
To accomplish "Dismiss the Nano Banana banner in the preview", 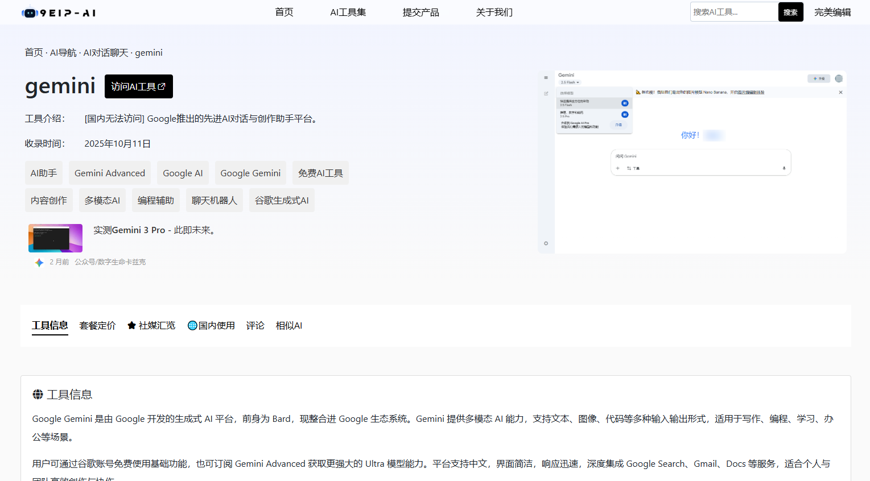I will coord(841,93).
